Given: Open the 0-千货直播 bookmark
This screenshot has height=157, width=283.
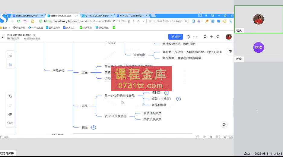Looking at the screenshot, I should (x=35, y=28).
